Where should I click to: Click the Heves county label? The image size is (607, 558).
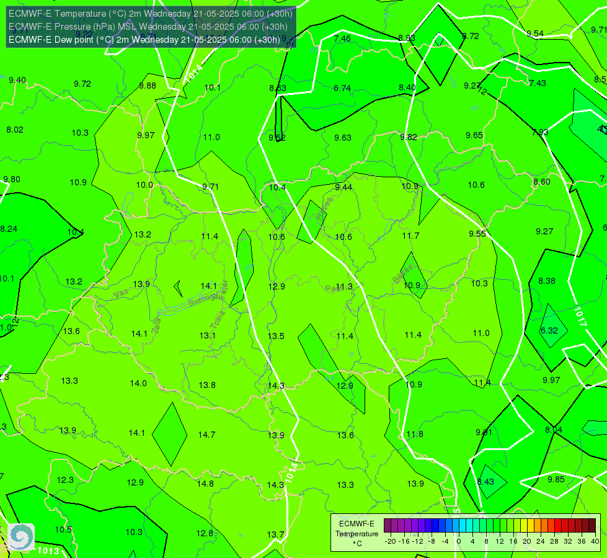coord(324,208)
